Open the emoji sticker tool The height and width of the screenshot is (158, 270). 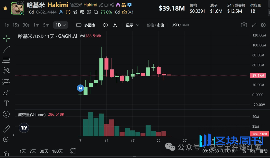6,114
